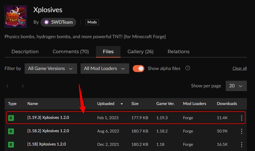Image resolution: width=255 pixels, height=151 pixels.
Task: Click the 1.19.3 game version cell
Action: (x=162, y=118)
